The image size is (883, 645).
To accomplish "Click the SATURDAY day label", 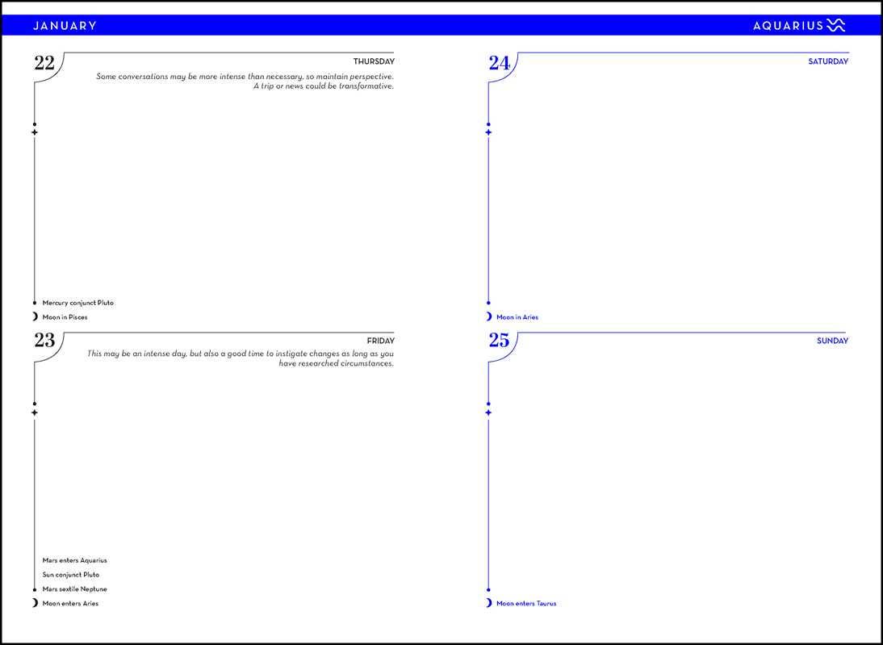I will tap(828, 61).
